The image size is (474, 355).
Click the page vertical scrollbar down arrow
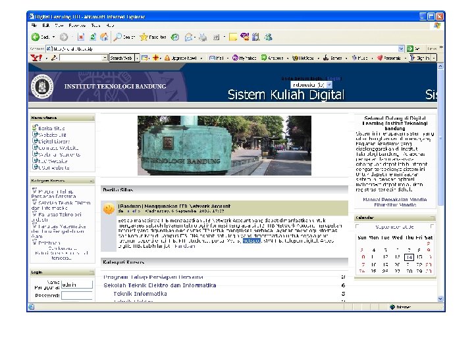(x=440, y=299)
